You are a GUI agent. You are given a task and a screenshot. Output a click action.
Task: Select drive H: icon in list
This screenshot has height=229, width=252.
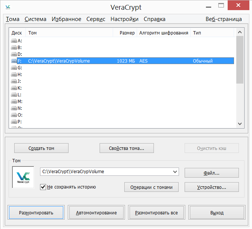point(14,75)
